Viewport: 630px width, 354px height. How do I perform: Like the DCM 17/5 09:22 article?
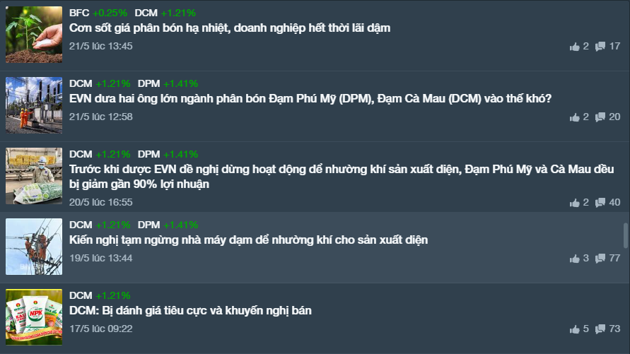pyautogui.click(x=574, y=329)
